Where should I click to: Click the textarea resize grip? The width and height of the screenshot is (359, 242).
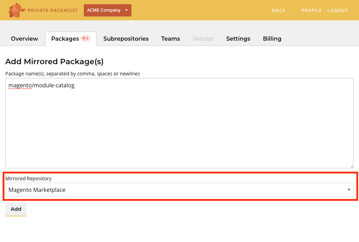pyautogui.click(x=352, y=166)
